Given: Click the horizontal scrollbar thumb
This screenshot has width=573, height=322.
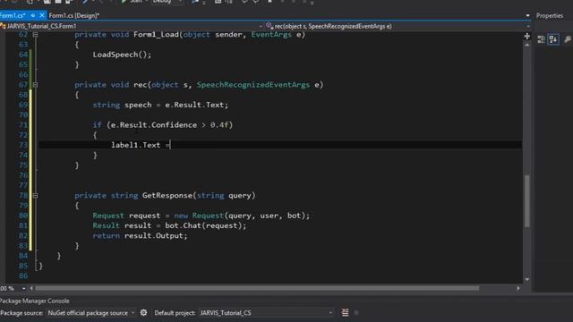Looking at the screenshot, I should click(x=257, y=288).
